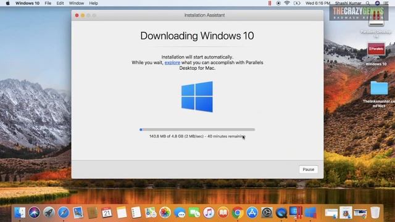The height and width of the screenshot is (222, 395).
Task: Open Messages blue bubble icon
Action: pos(180,213)
